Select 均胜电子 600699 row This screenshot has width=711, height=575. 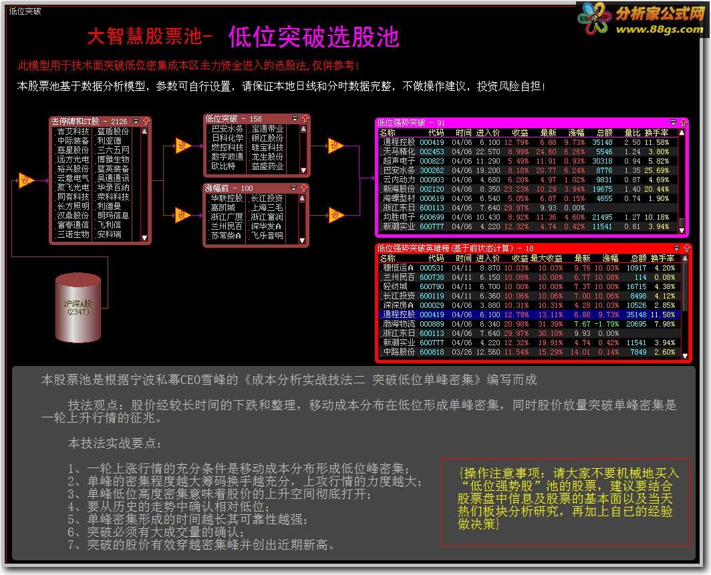(529, 217)
